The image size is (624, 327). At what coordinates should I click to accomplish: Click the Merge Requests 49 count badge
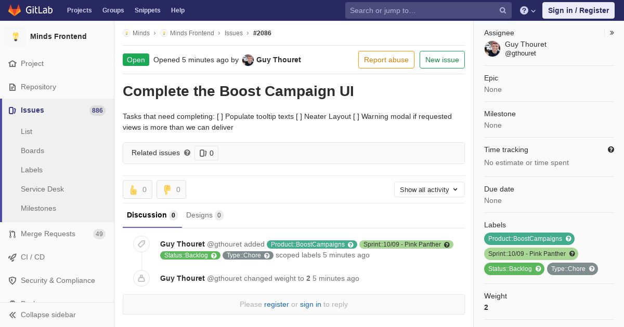coord(99,234)
